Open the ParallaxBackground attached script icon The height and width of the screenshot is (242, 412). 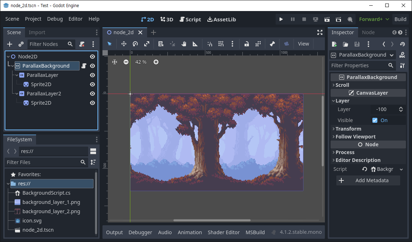pos(84,66)
